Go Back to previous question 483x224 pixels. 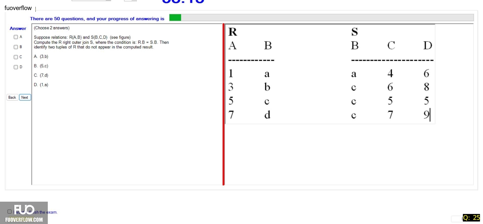[x=12, y=97]
